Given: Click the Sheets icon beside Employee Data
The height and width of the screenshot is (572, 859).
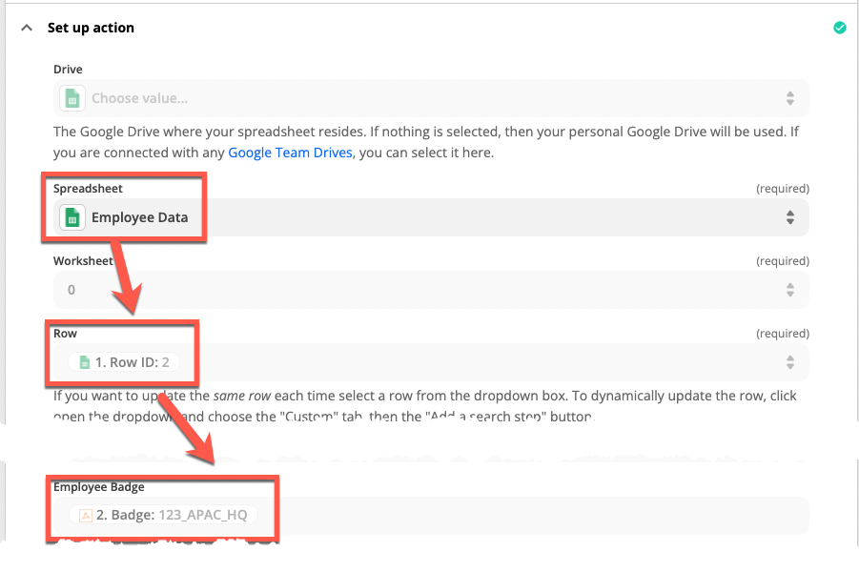Looking at the screenshot, I should [x=72, y=217].
